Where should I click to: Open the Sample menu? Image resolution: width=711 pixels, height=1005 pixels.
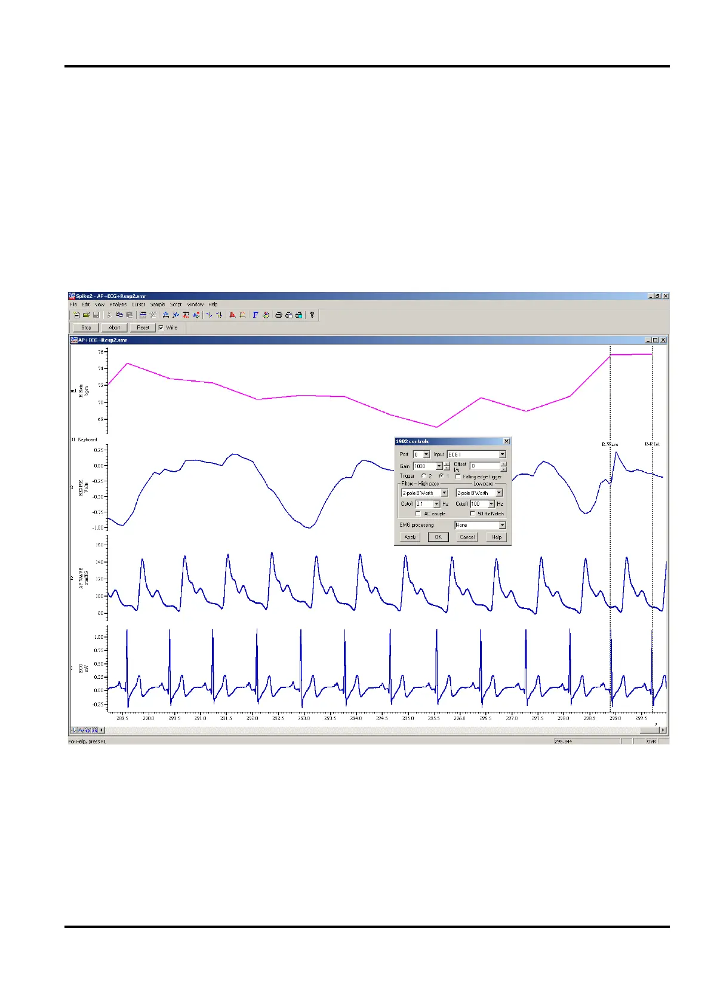point(158,305)
